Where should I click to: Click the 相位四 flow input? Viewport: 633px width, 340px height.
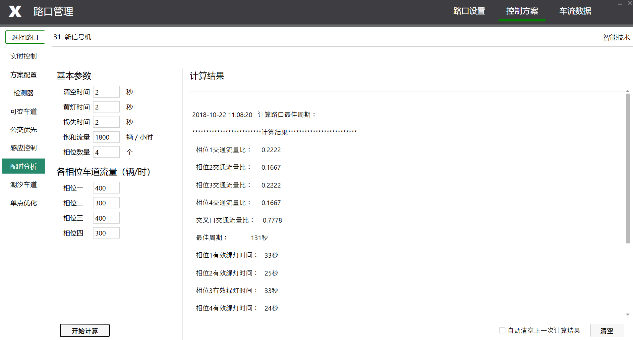106,233
